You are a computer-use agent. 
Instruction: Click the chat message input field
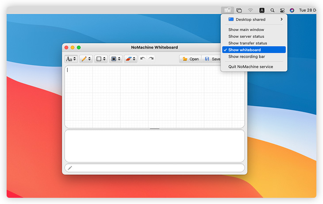154,168
